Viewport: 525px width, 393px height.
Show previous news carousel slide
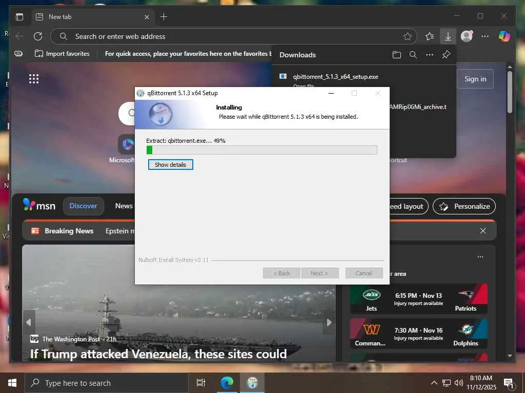coord(29,322)
